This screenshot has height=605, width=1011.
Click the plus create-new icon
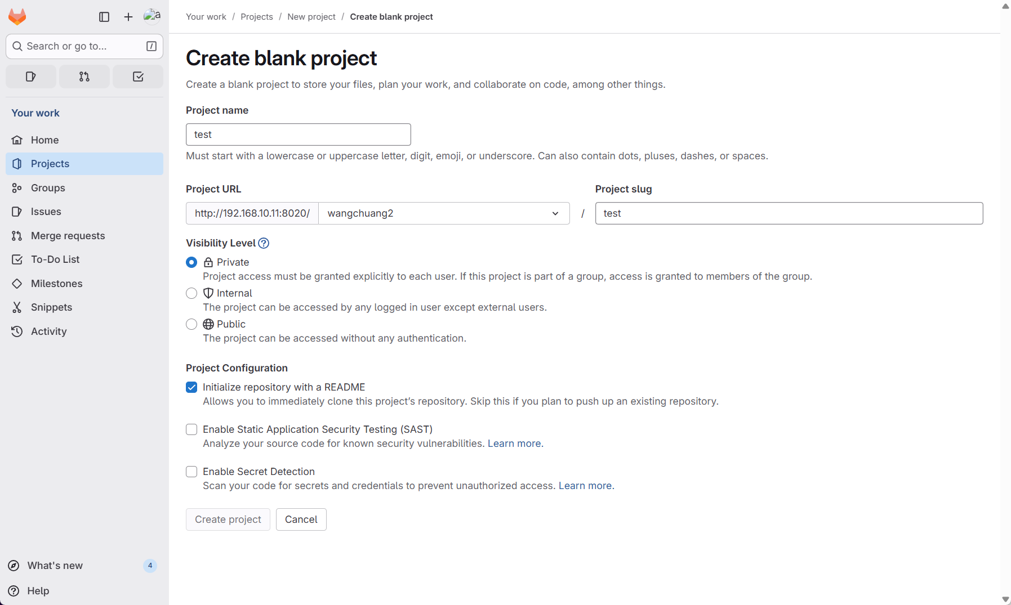point(128,17)
